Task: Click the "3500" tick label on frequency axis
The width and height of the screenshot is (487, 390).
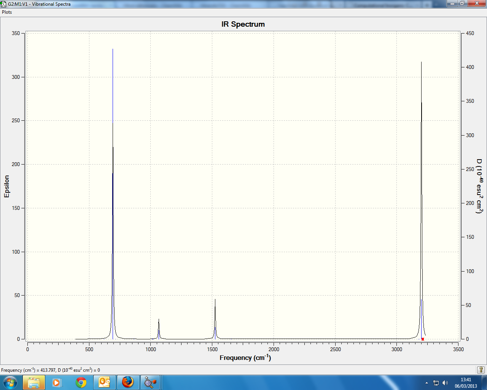Action: pos(458,349)
